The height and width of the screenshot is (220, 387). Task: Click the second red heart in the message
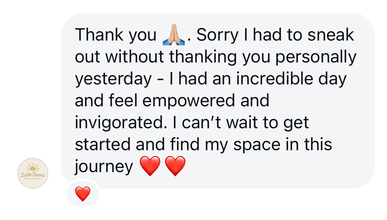[x=175, y=166]
